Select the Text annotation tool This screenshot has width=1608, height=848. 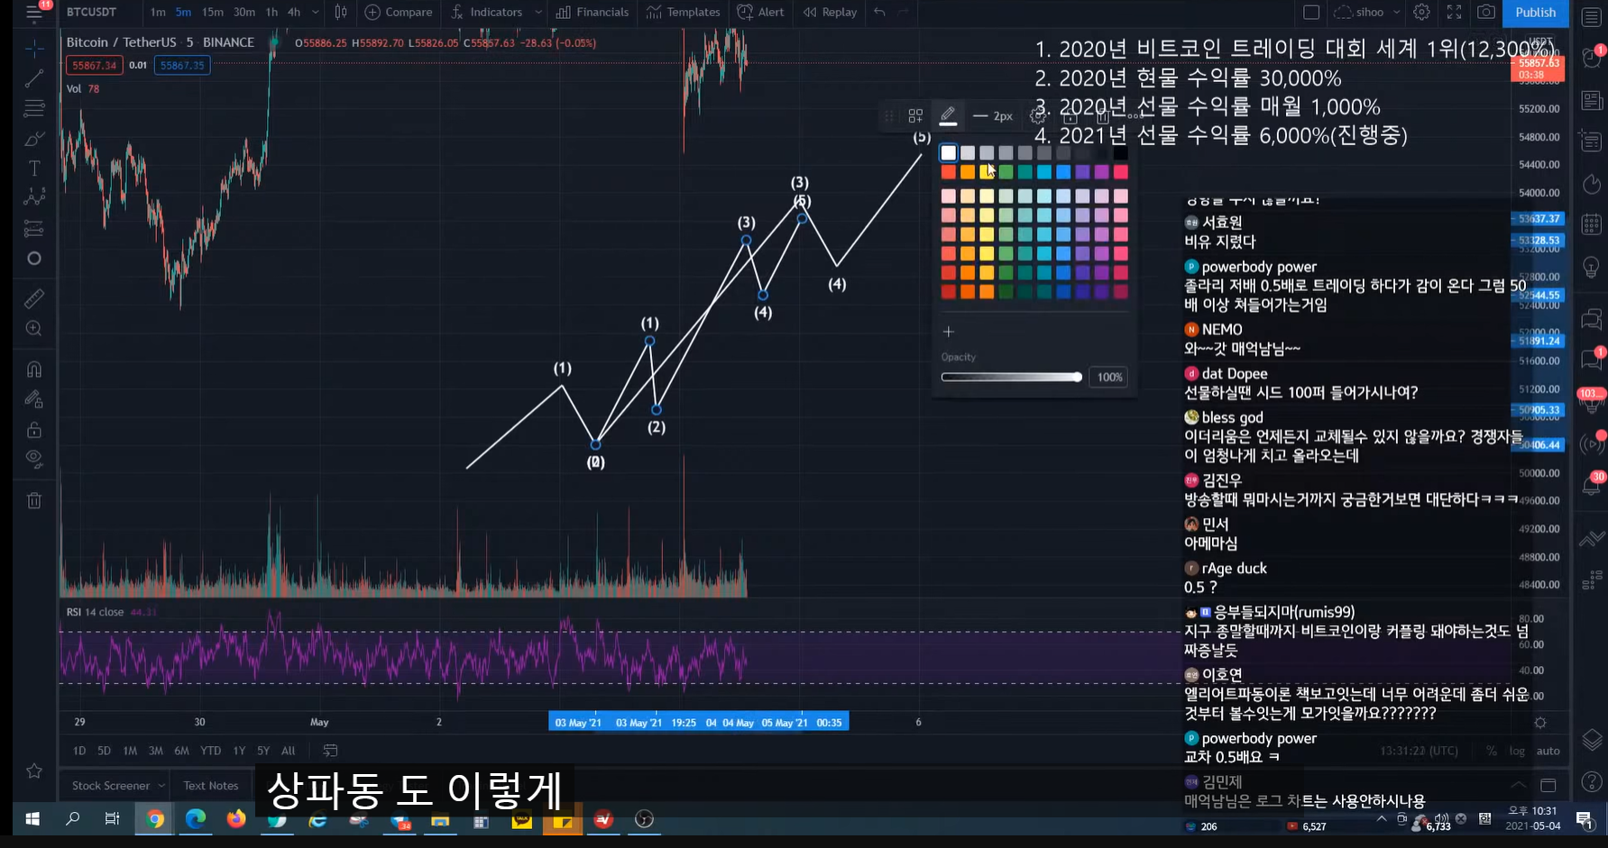click(34, 169)
